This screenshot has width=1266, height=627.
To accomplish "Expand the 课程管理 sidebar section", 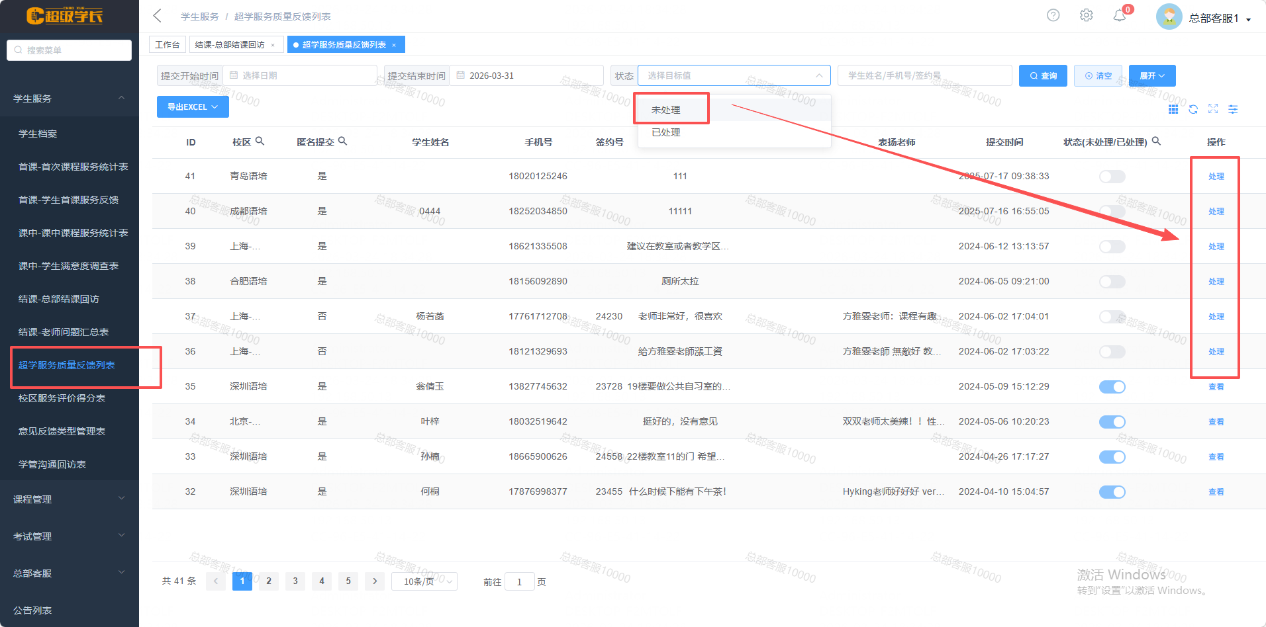I will pos(70,499).
